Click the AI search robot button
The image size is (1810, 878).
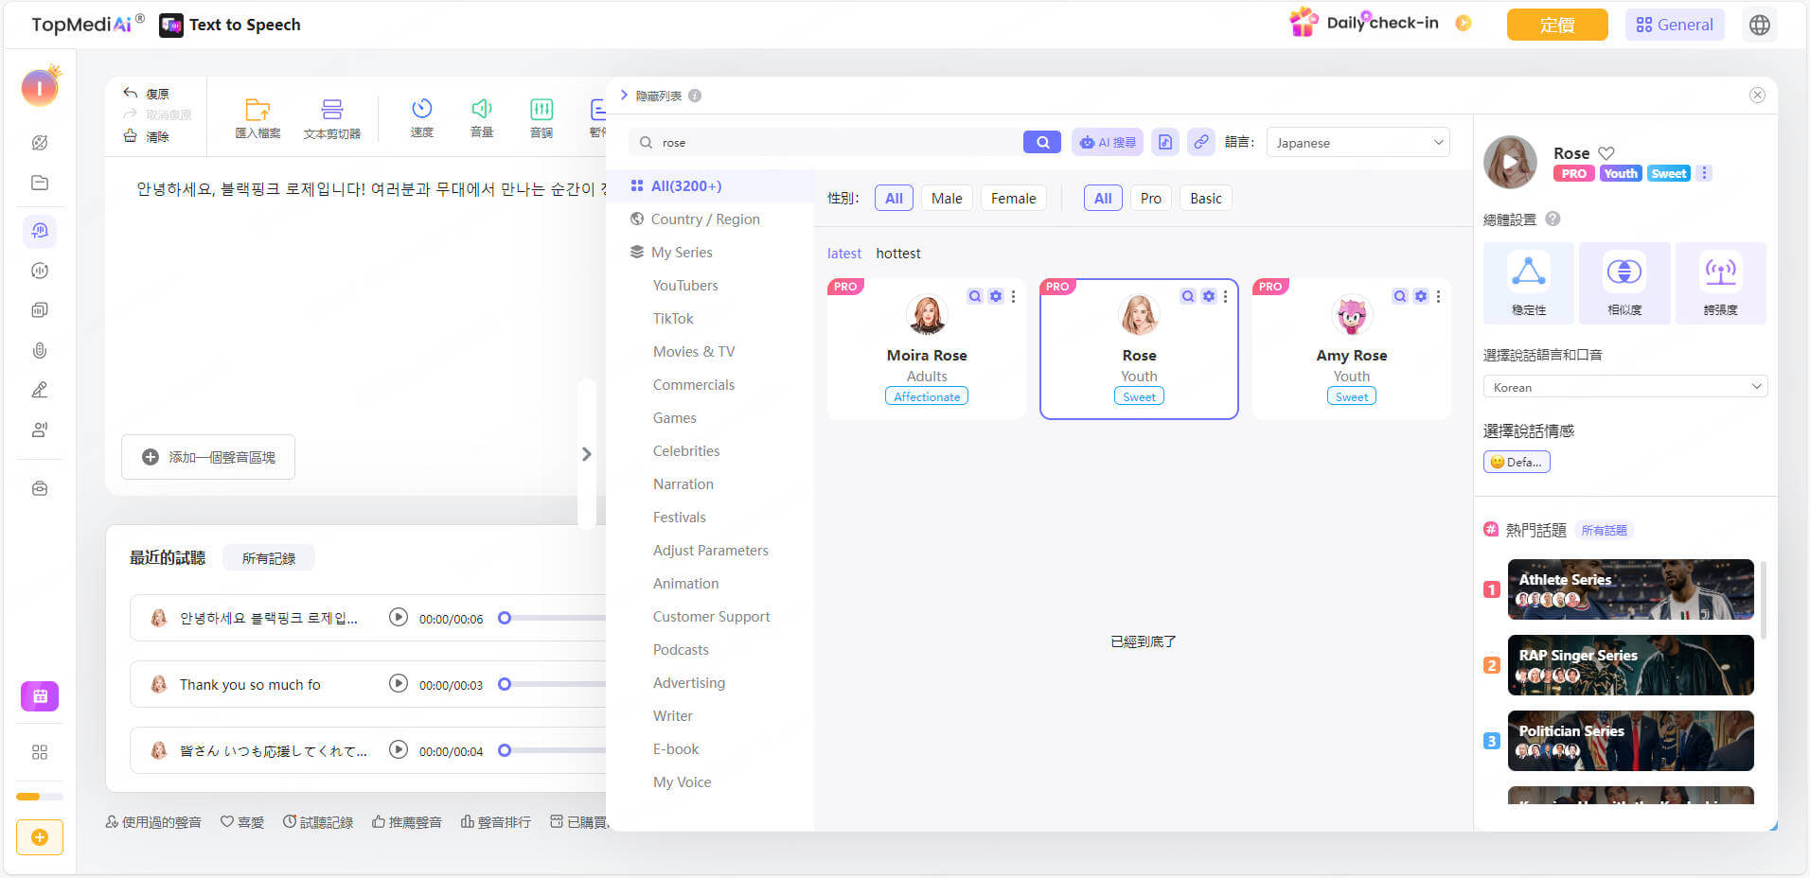coord(1108,142)
